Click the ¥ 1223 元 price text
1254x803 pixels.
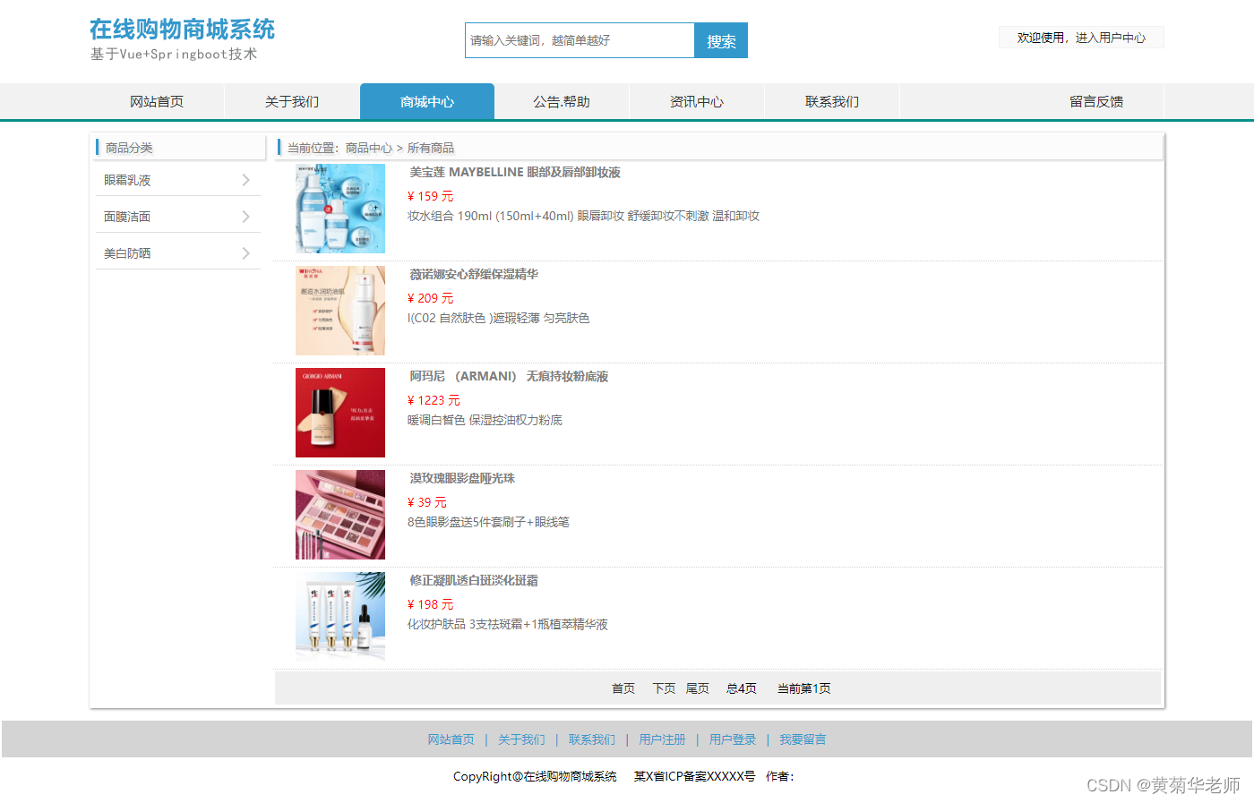point(434,400)
